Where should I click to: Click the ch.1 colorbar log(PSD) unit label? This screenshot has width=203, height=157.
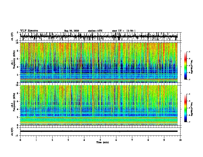coord(192,67)
